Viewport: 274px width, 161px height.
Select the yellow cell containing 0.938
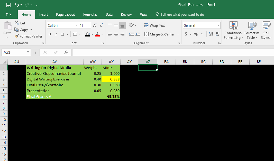[x=111, y=79]
